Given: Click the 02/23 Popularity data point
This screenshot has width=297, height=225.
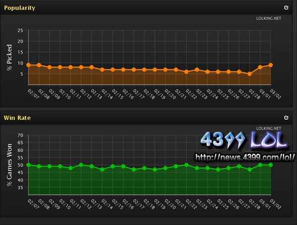Looking at the screenshot, I should (197, 70).
